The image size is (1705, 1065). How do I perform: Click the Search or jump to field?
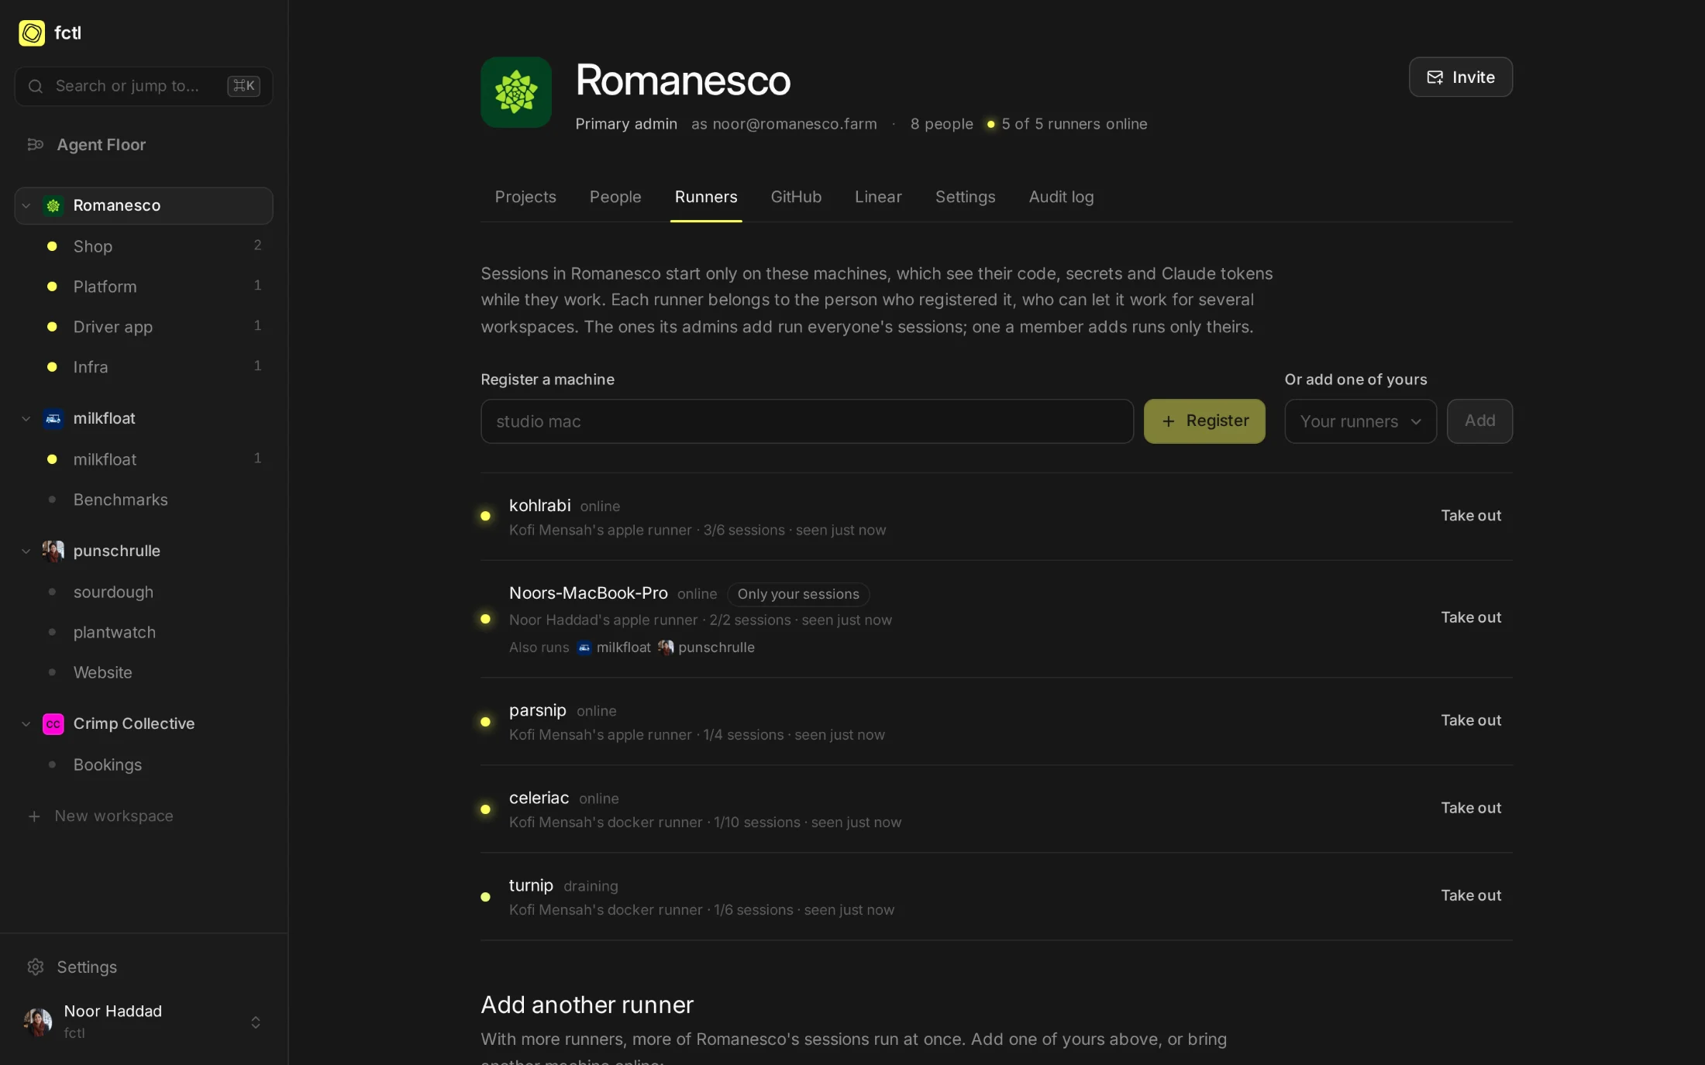tap(143, 86)
